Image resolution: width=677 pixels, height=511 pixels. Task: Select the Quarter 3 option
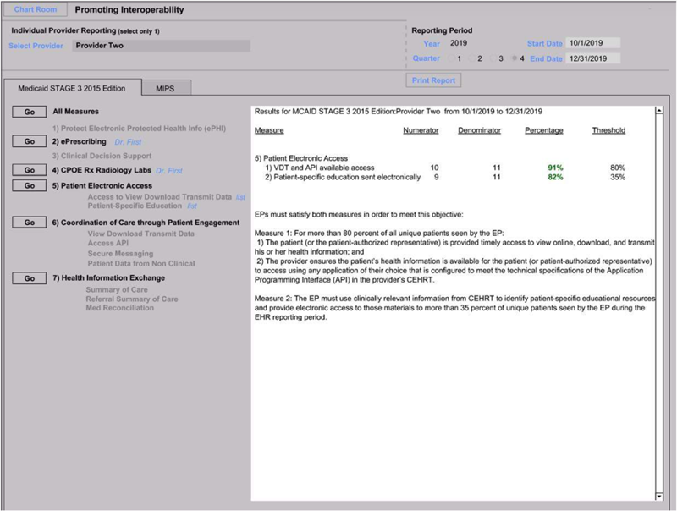(x=492, y=58)
